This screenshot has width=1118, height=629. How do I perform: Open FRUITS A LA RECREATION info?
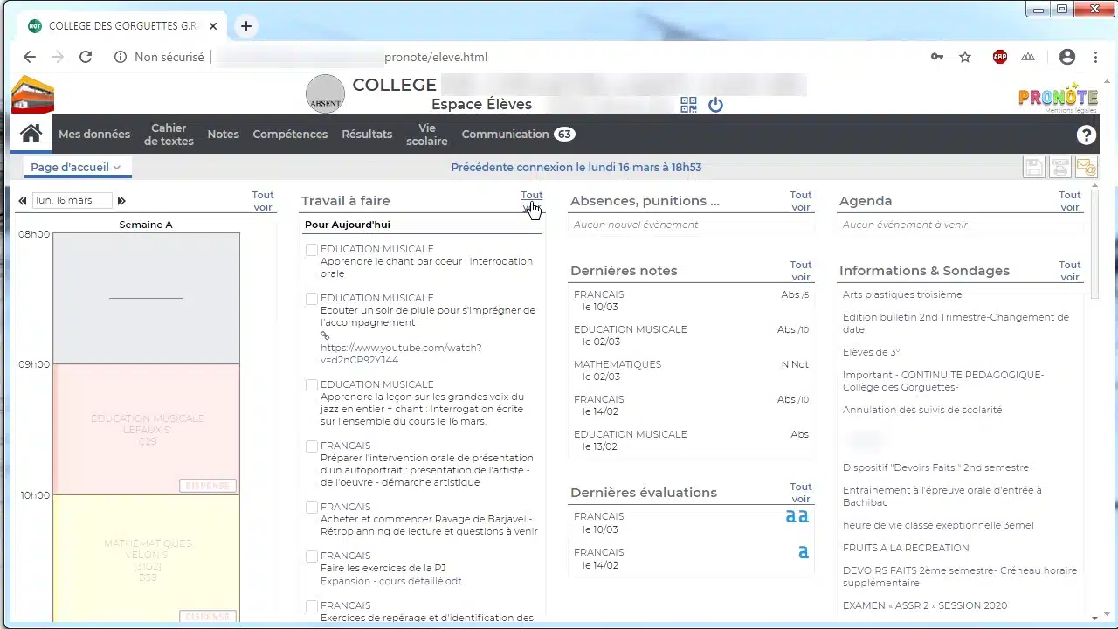point(906,548)
